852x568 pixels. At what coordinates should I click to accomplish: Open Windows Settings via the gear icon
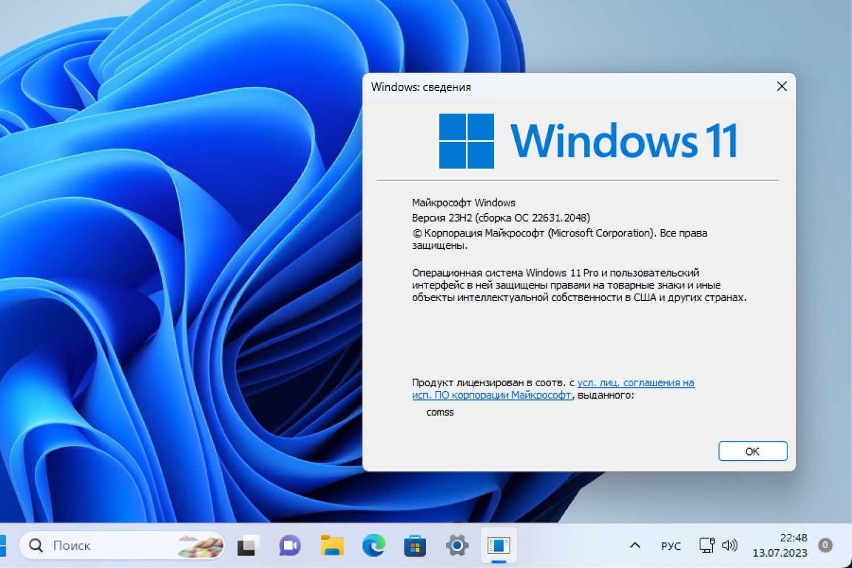pyautogui.click(x=458, y=546)
